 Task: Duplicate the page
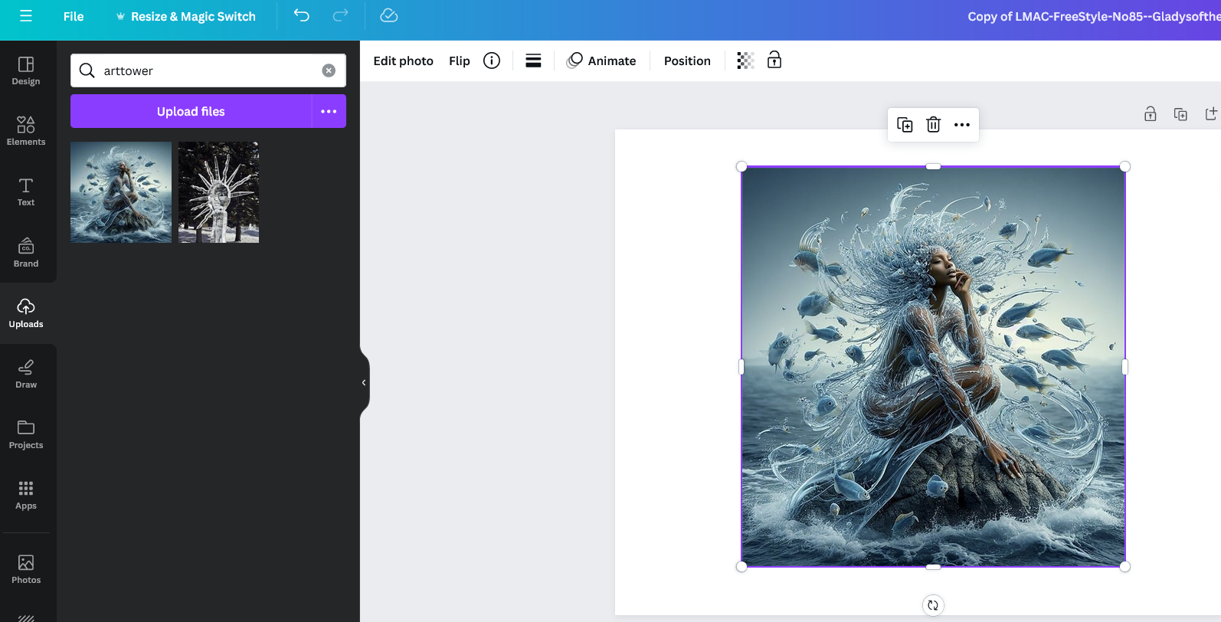1180,114
